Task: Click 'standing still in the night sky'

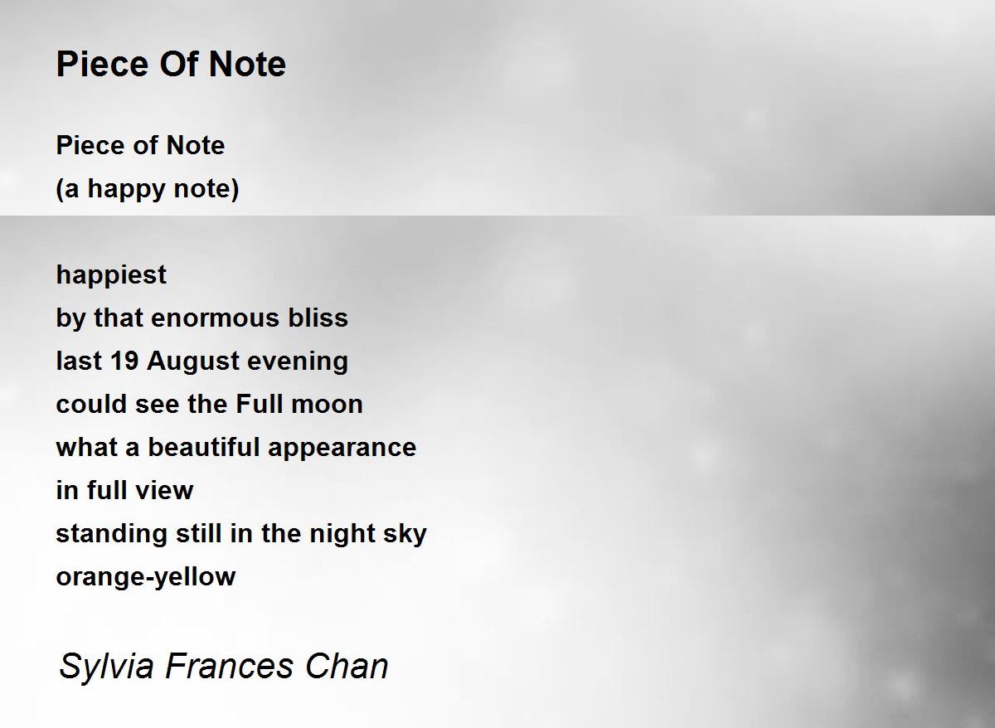Action: coord(240,534)
